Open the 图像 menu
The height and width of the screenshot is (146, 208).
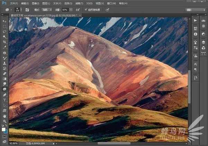(x=35, y=3)
